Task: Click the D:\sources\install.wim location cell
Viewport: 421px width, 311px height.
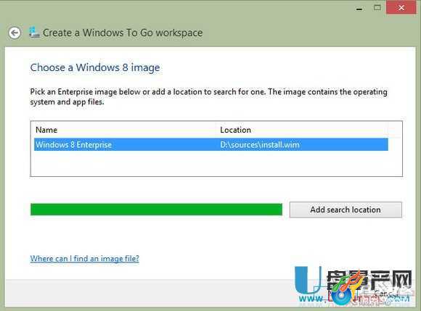Action: click(260, 145)
